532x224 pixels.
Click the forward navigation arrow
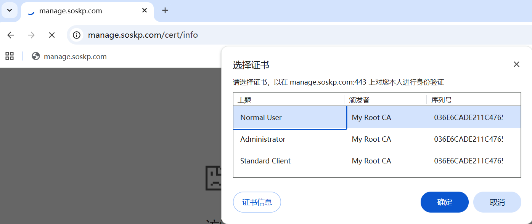pos(31,35)
